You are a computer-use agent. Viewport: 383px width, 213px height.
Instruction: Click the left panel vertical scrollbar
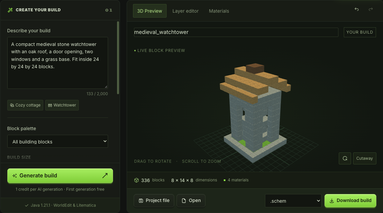click(118, 58)
